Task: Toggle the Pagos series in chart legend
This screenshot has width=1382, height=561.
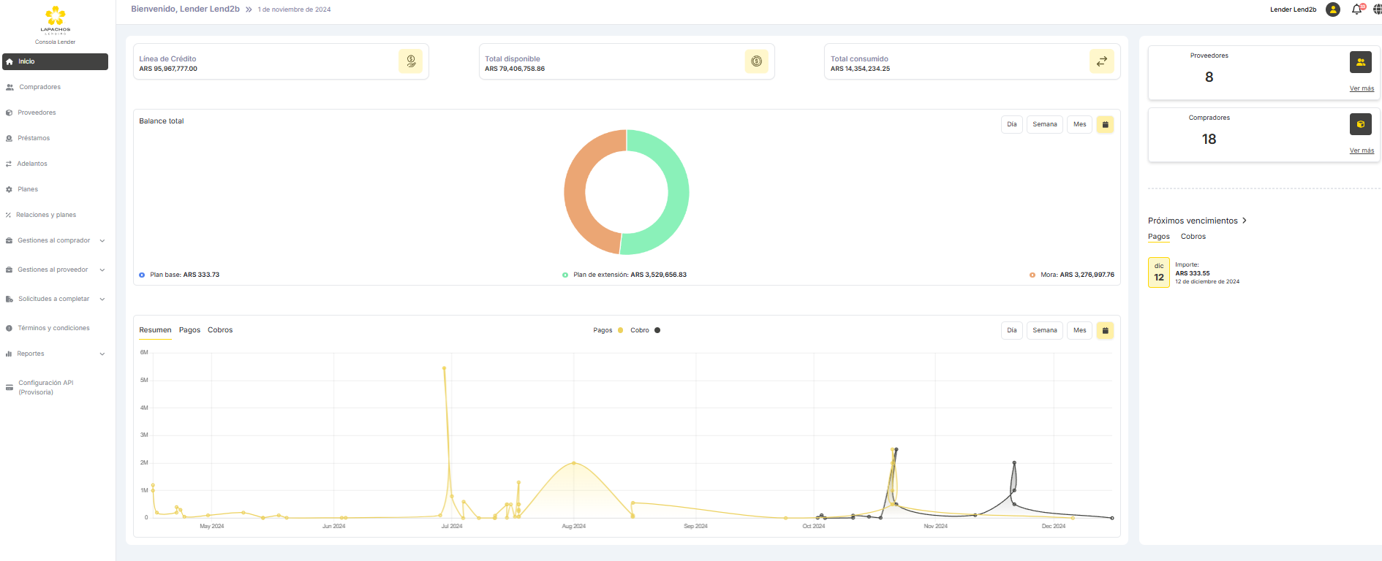Action: (x=608, y=331)
